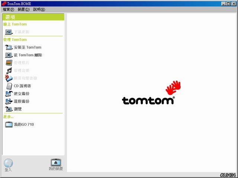
Task: Click the manage music note icon
Action: tap(9, 70)
